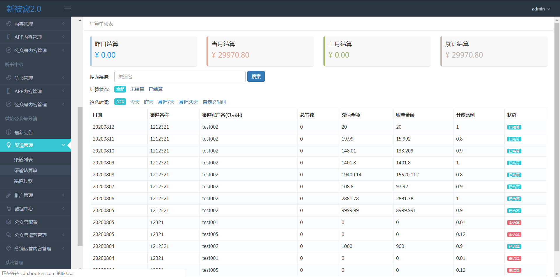560x277 pixels.
Task: Filter settlement status by 未结算
Action: [x=137, y=89]
